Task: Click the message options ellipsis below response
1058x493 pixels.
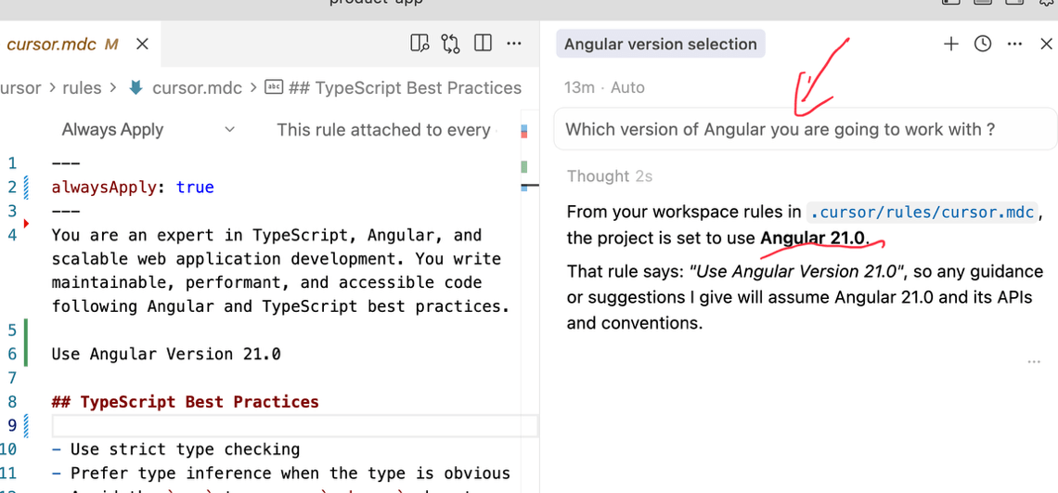Action: (x=1034, y=362)
